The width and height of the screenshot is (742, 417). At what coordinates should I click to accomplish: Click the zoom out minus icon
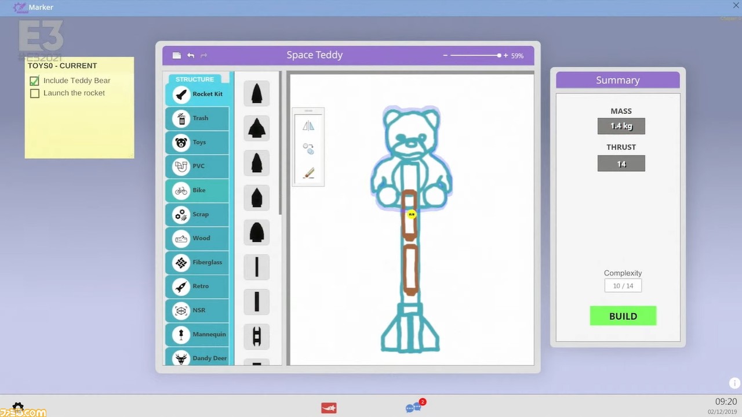[x=445, y=56]
